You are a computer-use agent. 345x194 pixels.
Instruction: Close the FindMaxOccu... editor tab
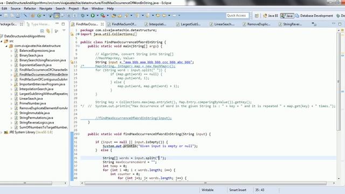point(102,24)
